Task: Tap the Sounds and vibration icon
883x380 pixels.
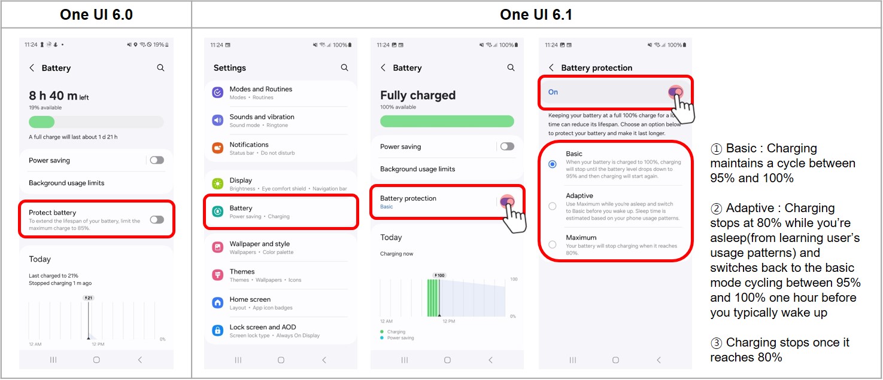Action: point(217,121)
